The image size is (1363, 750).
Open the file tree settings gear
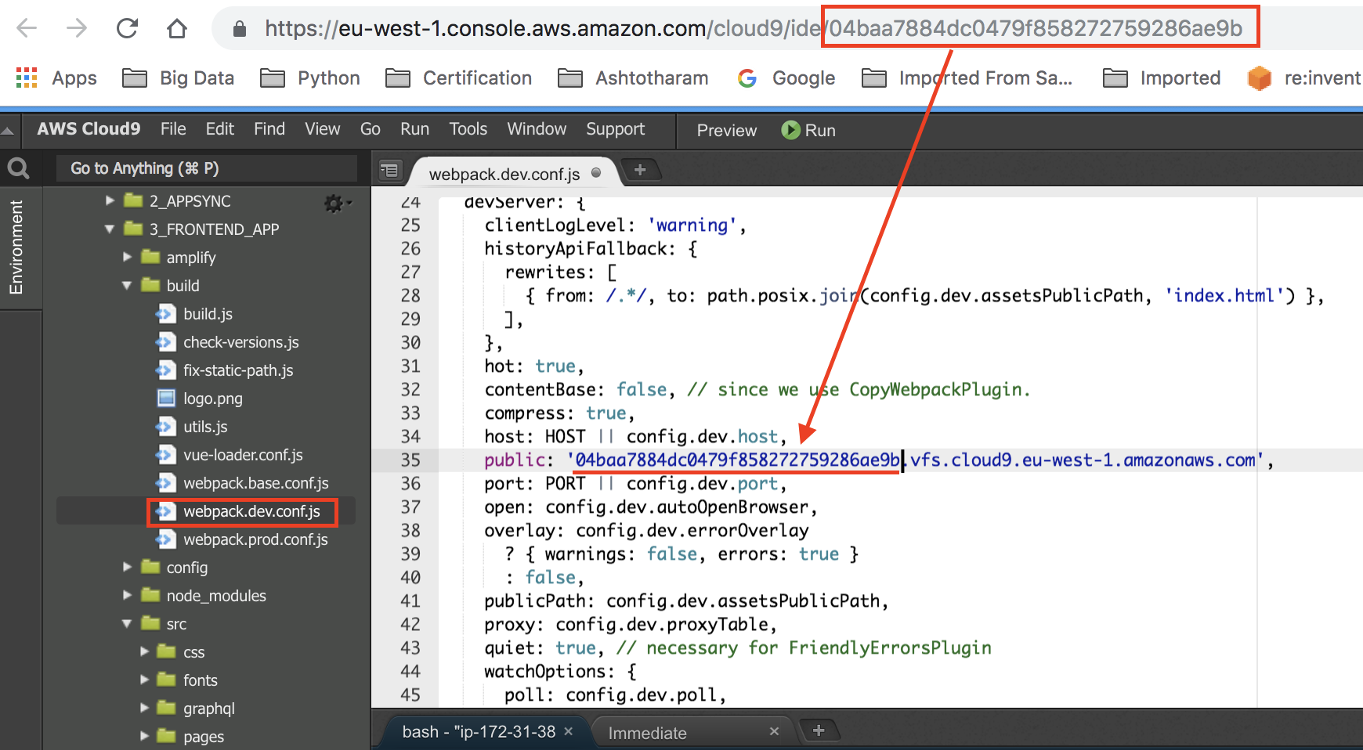pyautogui.click(x=338, y=204)
